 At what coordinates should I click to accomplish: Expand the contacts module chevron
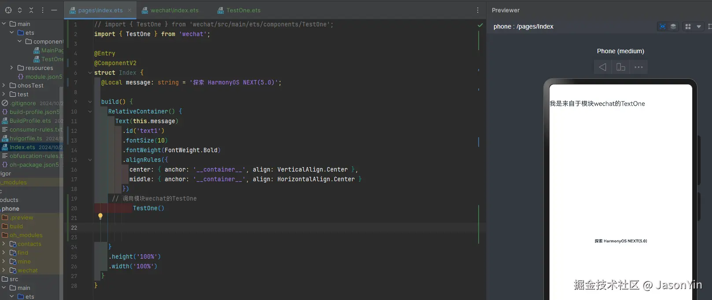(4, 244)
